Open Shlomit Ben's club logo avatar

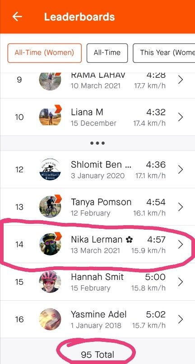50,170
